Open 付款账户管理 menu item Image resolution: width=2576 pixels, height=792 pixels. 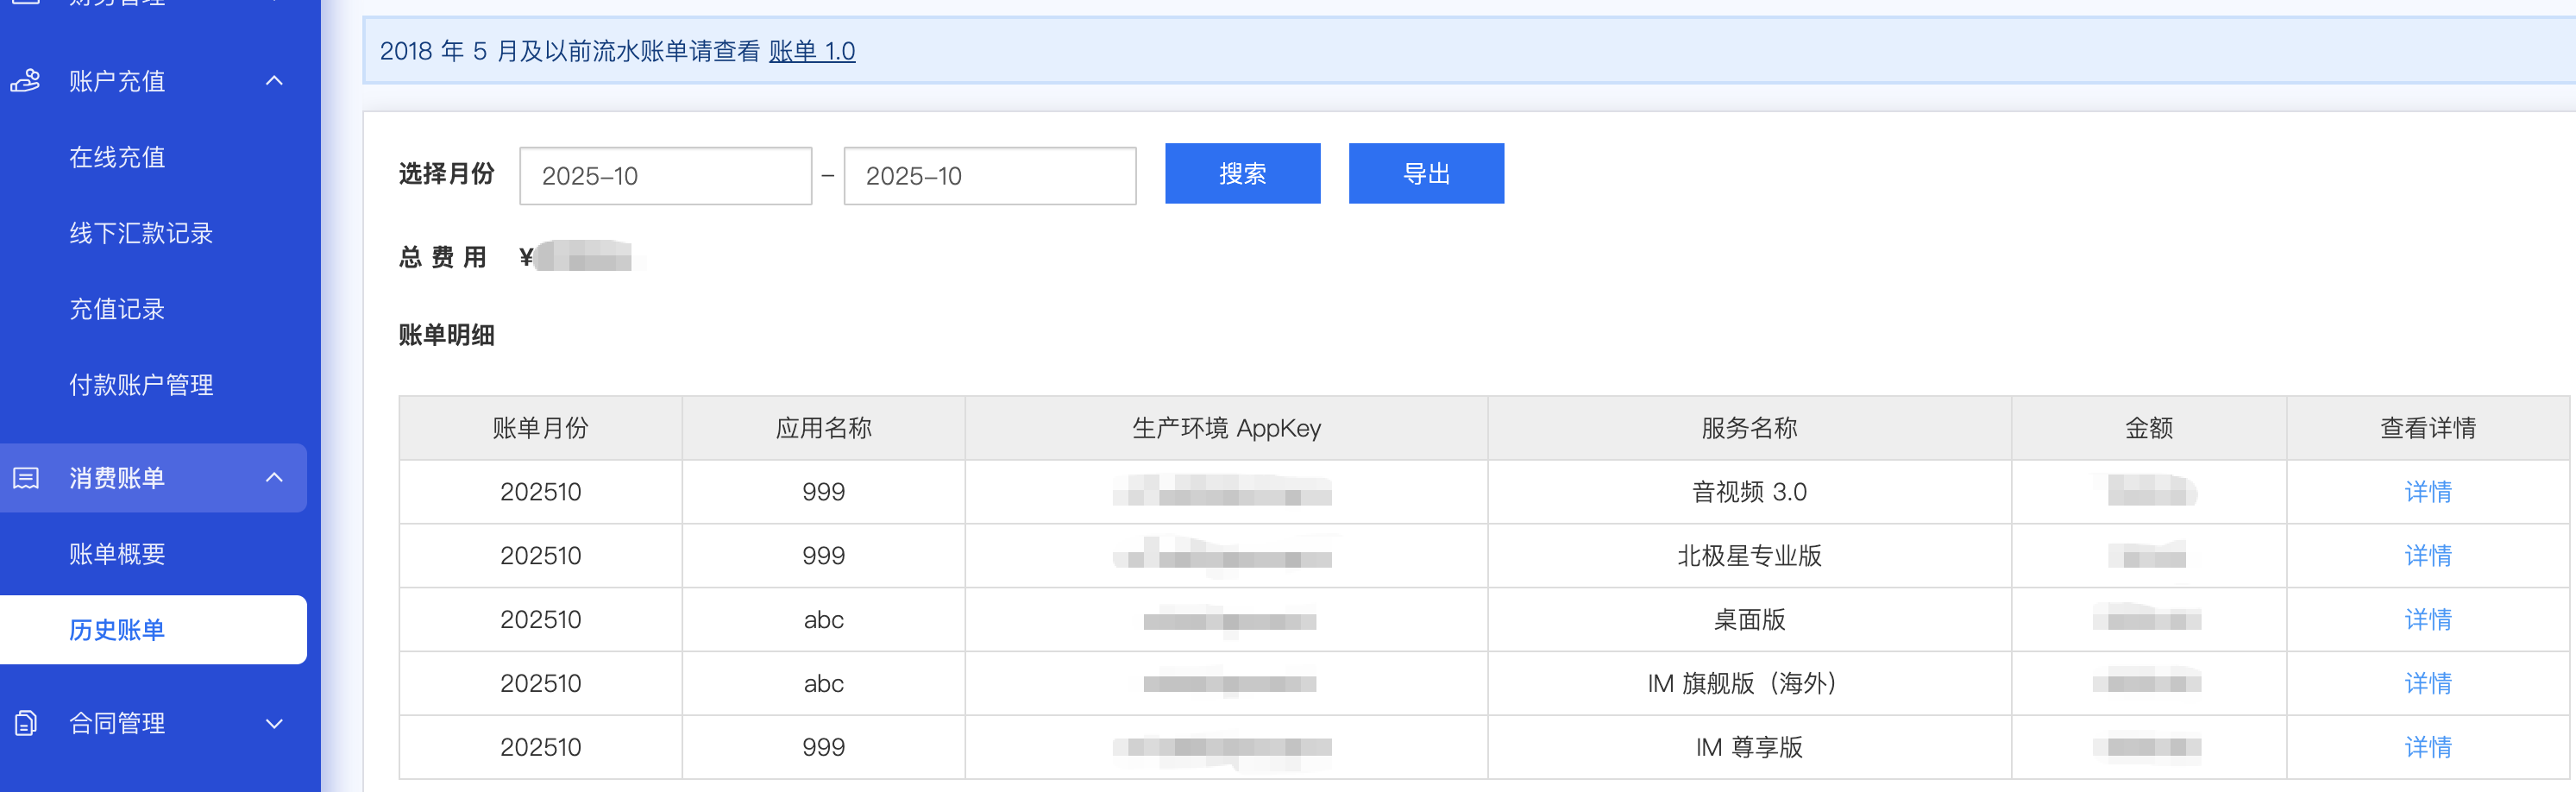141,385
